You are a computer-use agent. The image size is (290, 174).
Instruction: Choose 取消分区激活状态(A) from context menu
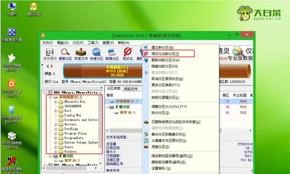(180, 79)
